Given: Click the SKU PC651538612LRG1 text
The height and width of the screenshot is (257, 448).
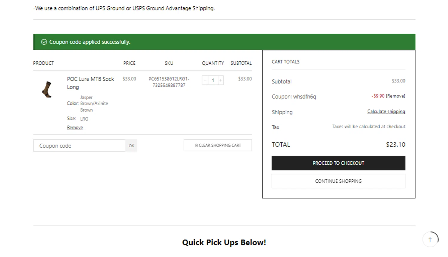Looking at the screenshot, I should [169, 82].
